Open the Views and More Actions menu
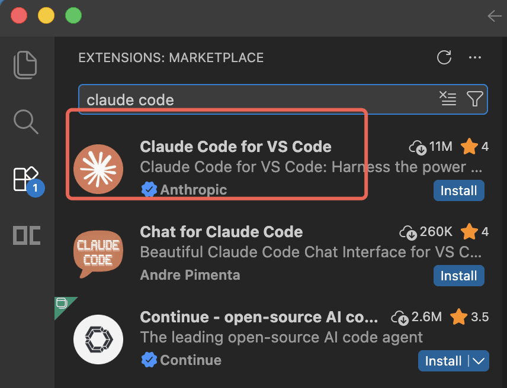The image size is (507, 388). 474,57
